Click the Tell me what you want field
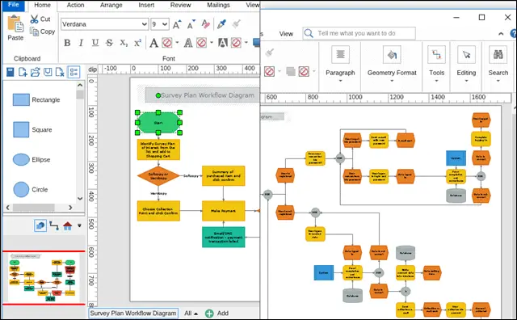The image size is (517, 320). tap(359, 33)
